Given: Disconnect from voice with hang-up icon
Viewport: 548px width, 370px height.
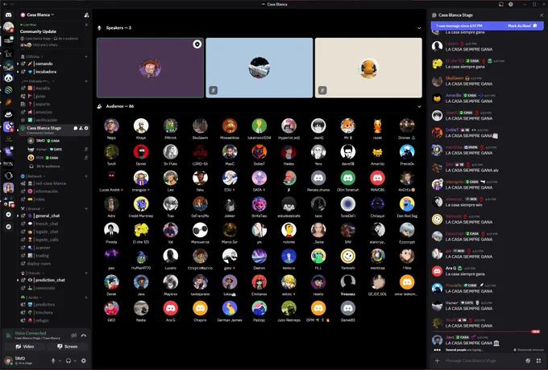Looking at the screenshot, I should coord(84,335).
